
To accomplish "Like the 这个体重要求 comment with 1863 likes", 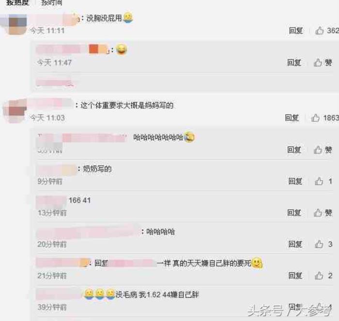I will point(315,118).
